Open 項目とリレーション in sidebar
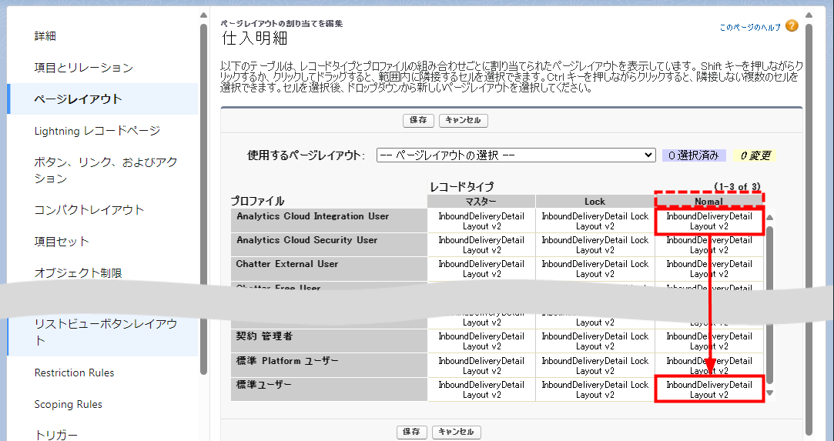 point(84,68)
